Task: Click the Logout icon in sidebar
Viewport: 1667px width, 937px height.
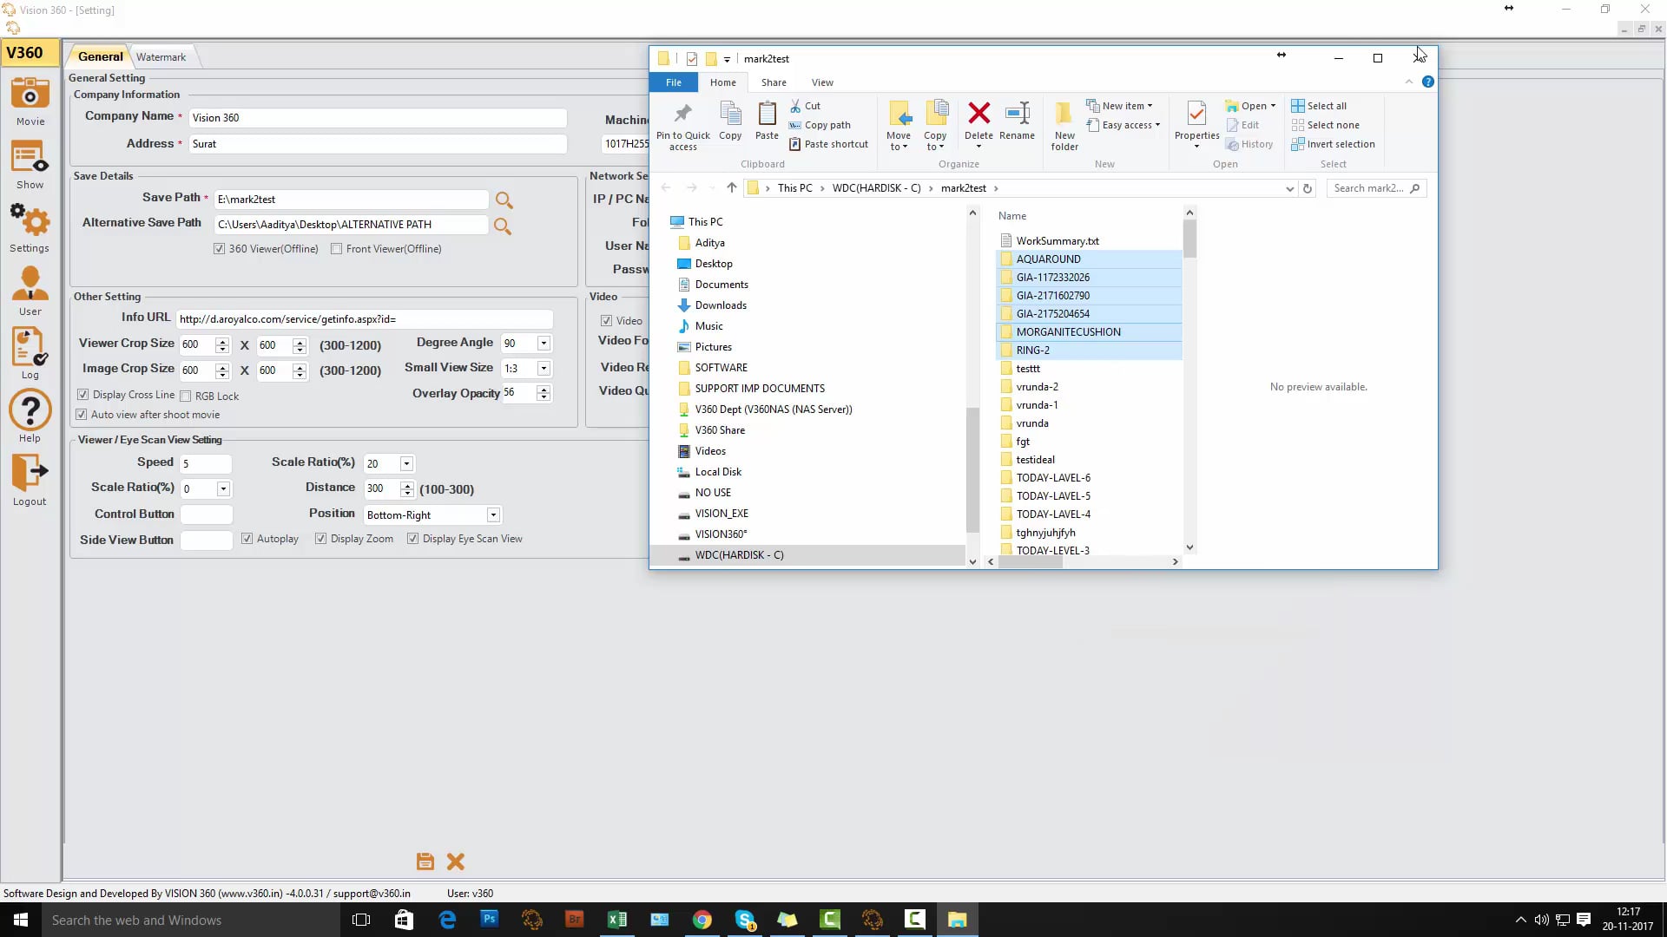Action: pos(30,481)
